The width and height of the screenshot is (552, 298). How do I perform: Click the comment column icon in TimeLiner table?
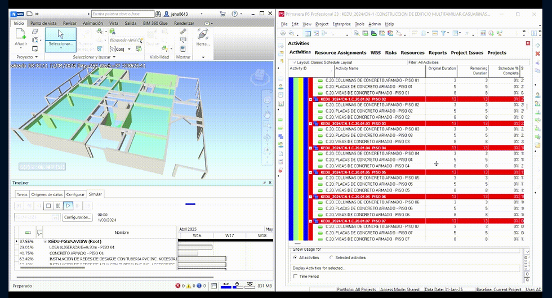coord(40,233)
